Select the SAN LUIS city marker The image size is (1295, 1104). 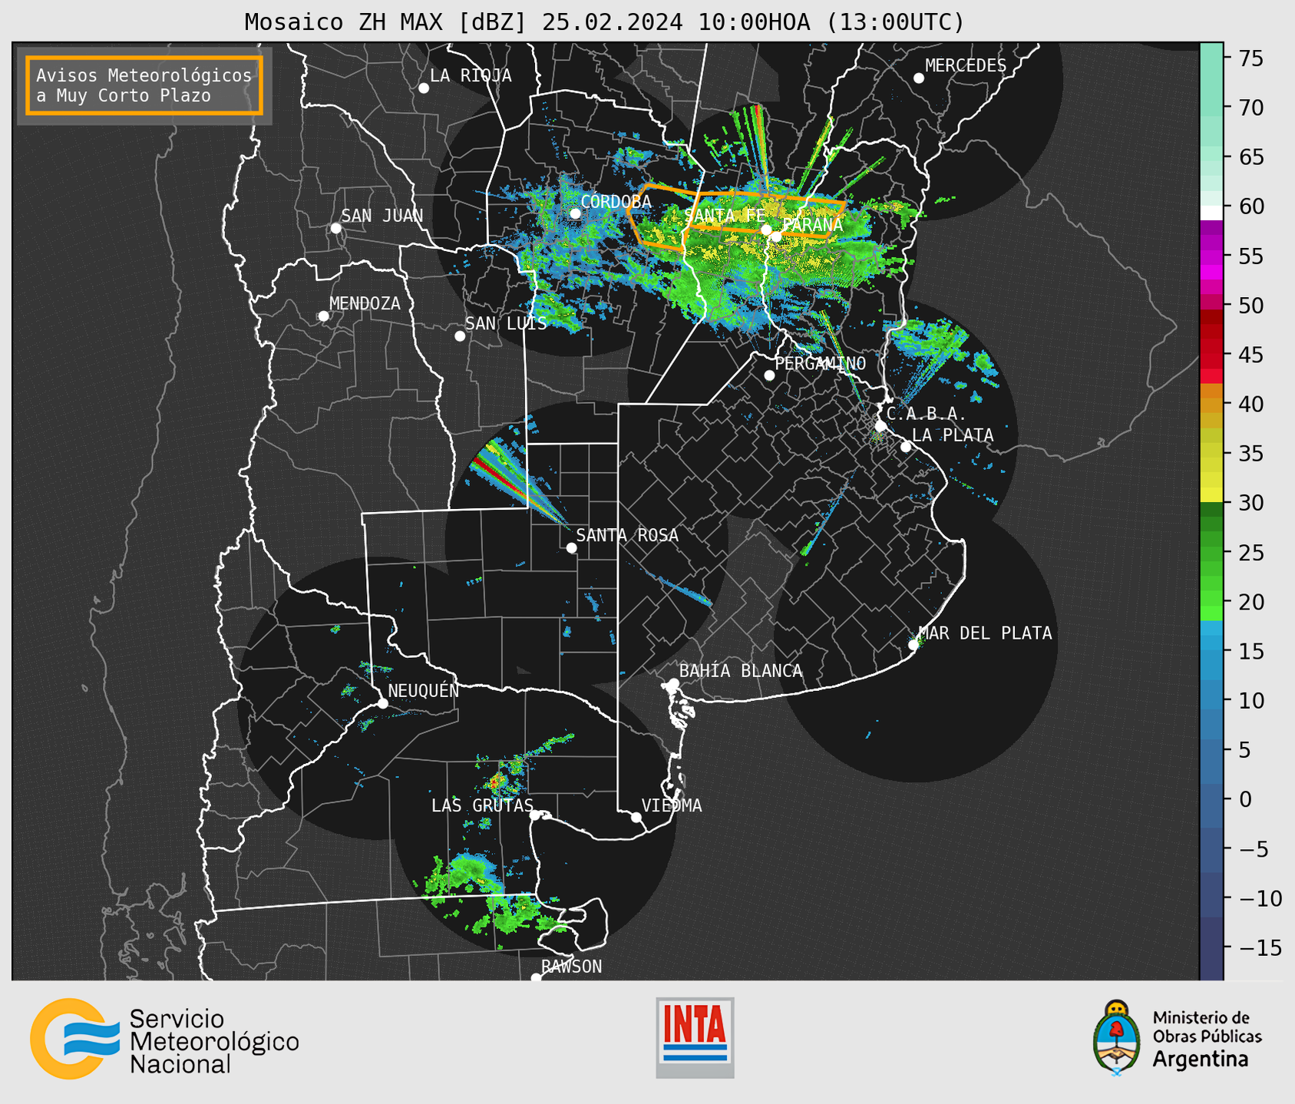click(460, 336)
